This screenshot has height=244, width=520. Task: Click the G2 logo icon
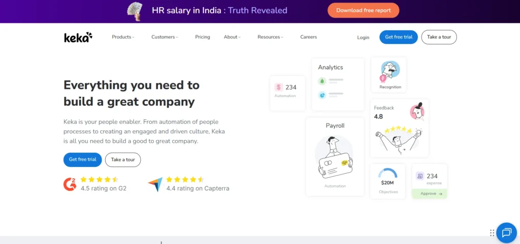point(70,184)
